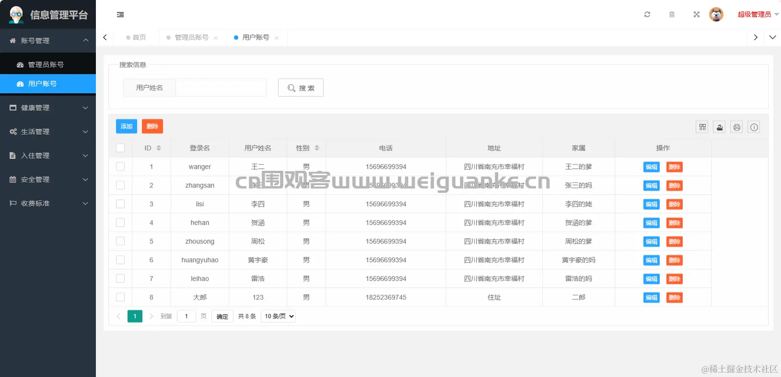Edit the wanger row with 编辑
This screenshot has width=781, height=377.
652,167
